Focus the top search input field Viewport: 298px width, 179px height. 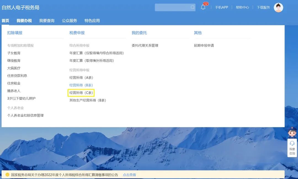click(x=175, y=7)
